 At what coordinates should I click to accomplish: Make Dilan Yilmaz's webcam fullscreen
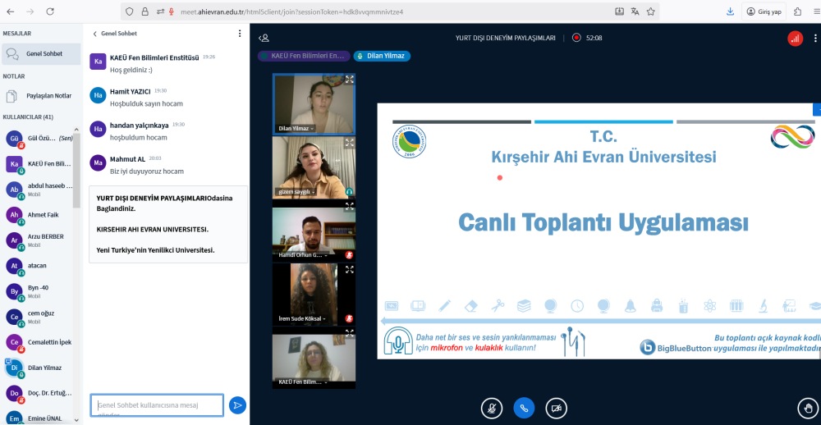(349, 80)
